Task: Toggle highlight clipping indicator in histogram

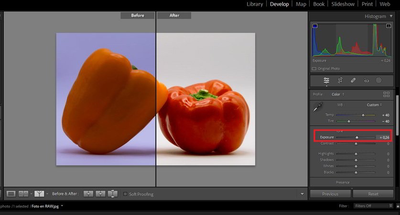Action: (x=388, y=26)
